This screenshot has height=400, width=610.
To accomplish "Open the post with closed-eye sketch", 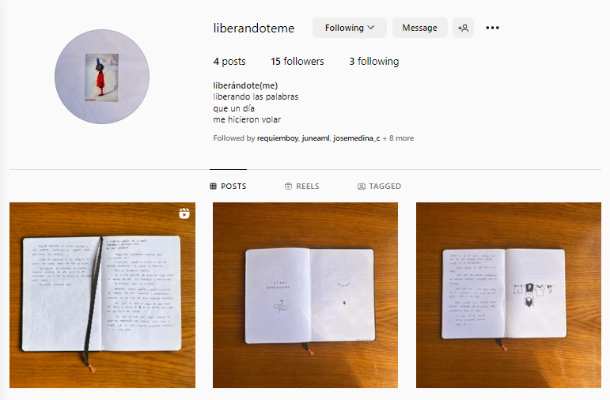I will [305, 295].
